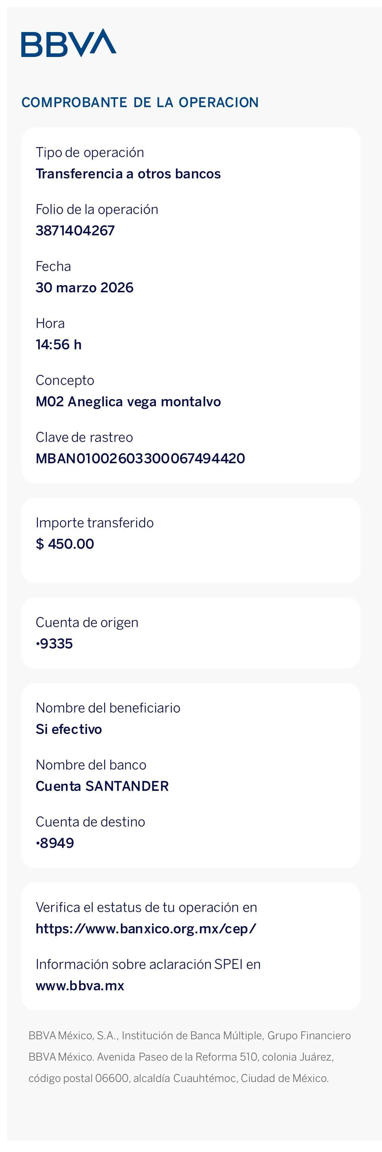Screen dimensions: 382x1152
Task: Click the Importe transferido label
Action: click(x=94, y=523)
